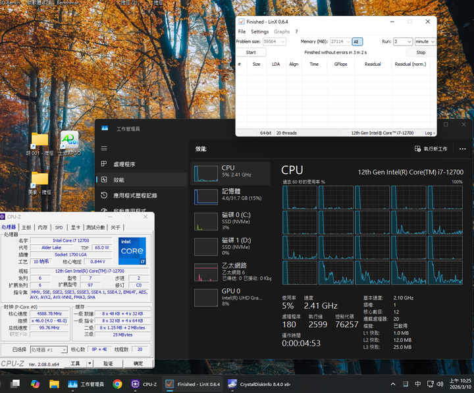The width and height of the screenshot is (474, 393).
Task: Click Residual (norm.) column header in LinX
Action: 410,64
